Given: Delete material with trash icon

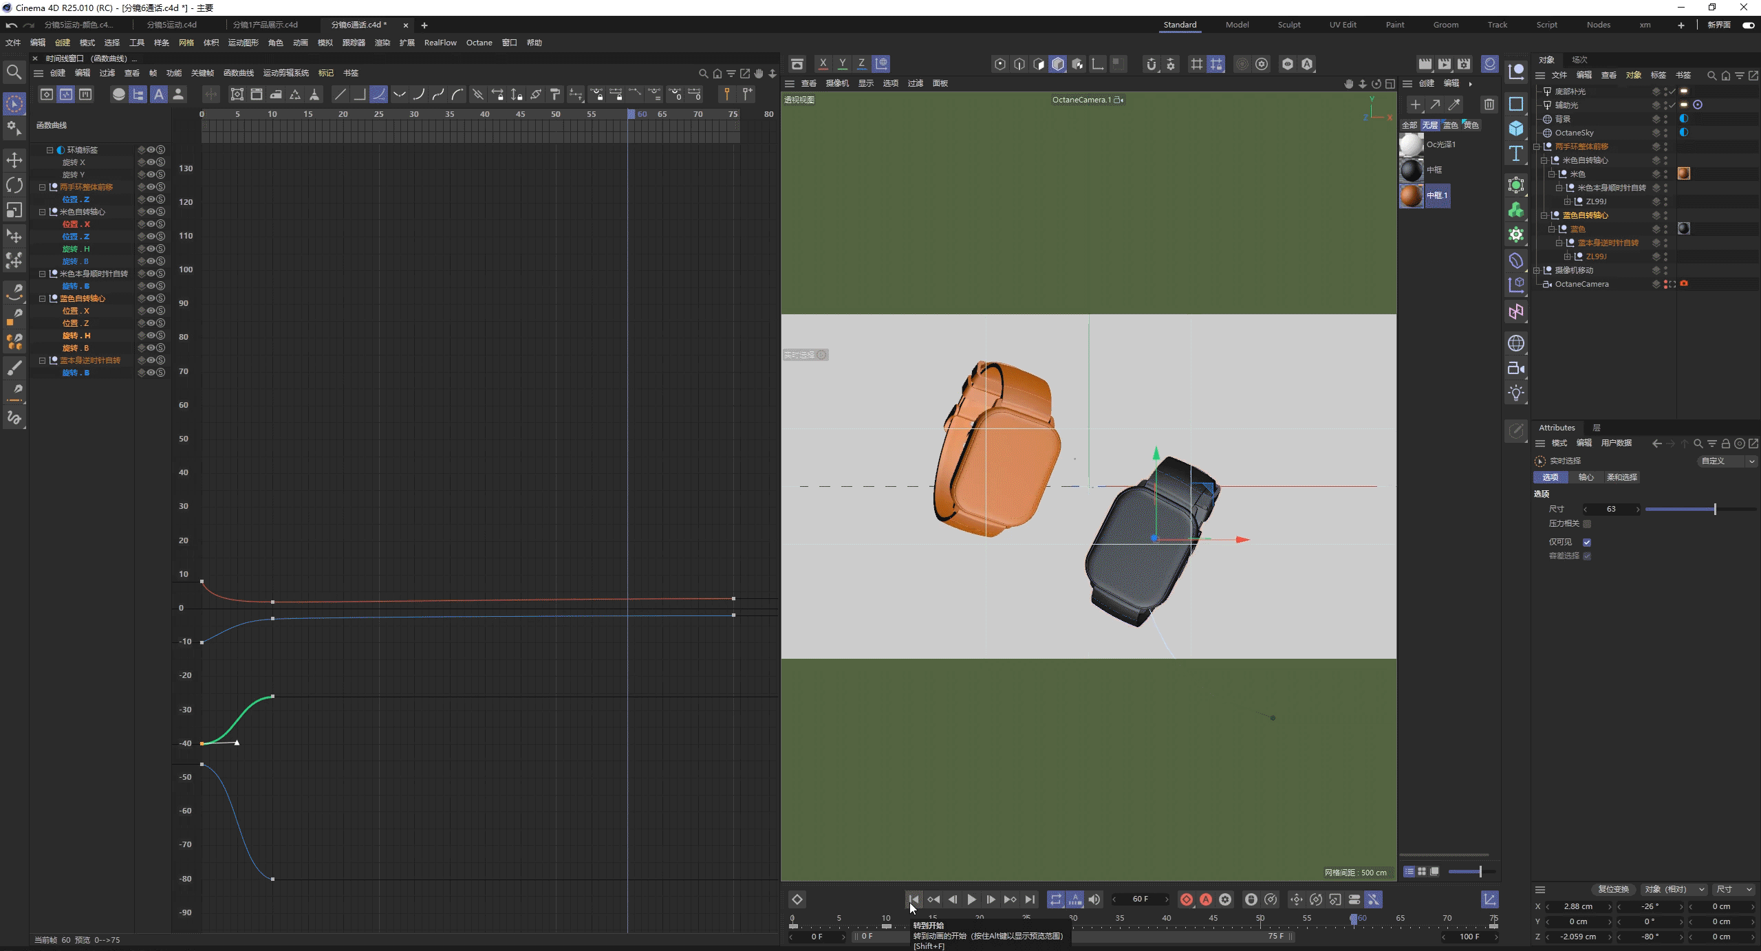Looking at the screenshot, I should coord(1489,105).
